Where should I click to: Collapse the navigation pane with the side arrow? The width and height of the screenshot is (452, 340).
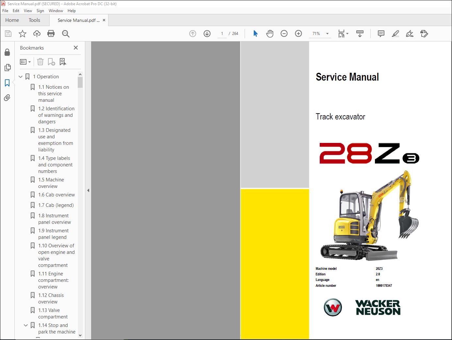pyautogui.click(x=88, y=190)
